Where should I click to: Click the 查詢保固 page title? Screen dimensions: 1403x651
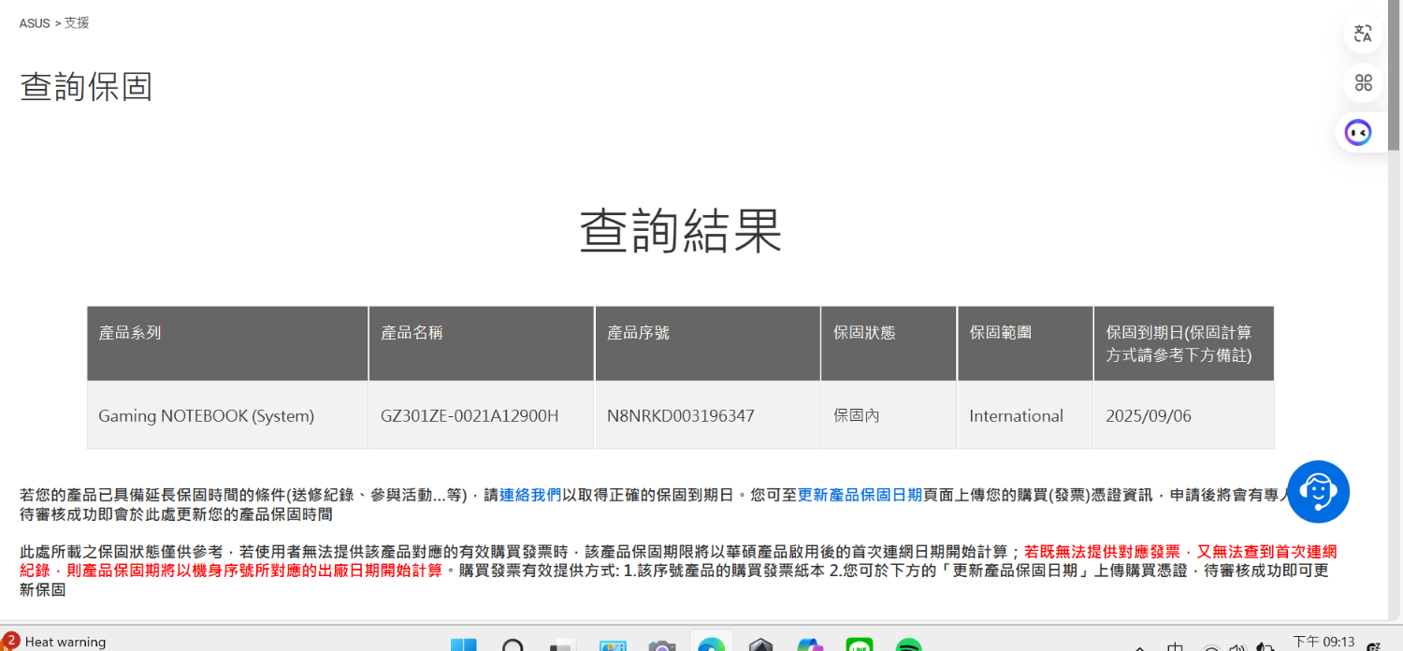click(86, 87)
